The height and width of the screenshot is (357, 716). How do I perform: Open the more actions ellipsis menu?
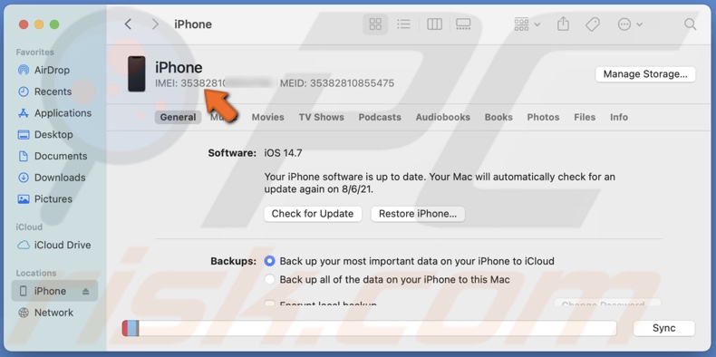coord(630,24)
